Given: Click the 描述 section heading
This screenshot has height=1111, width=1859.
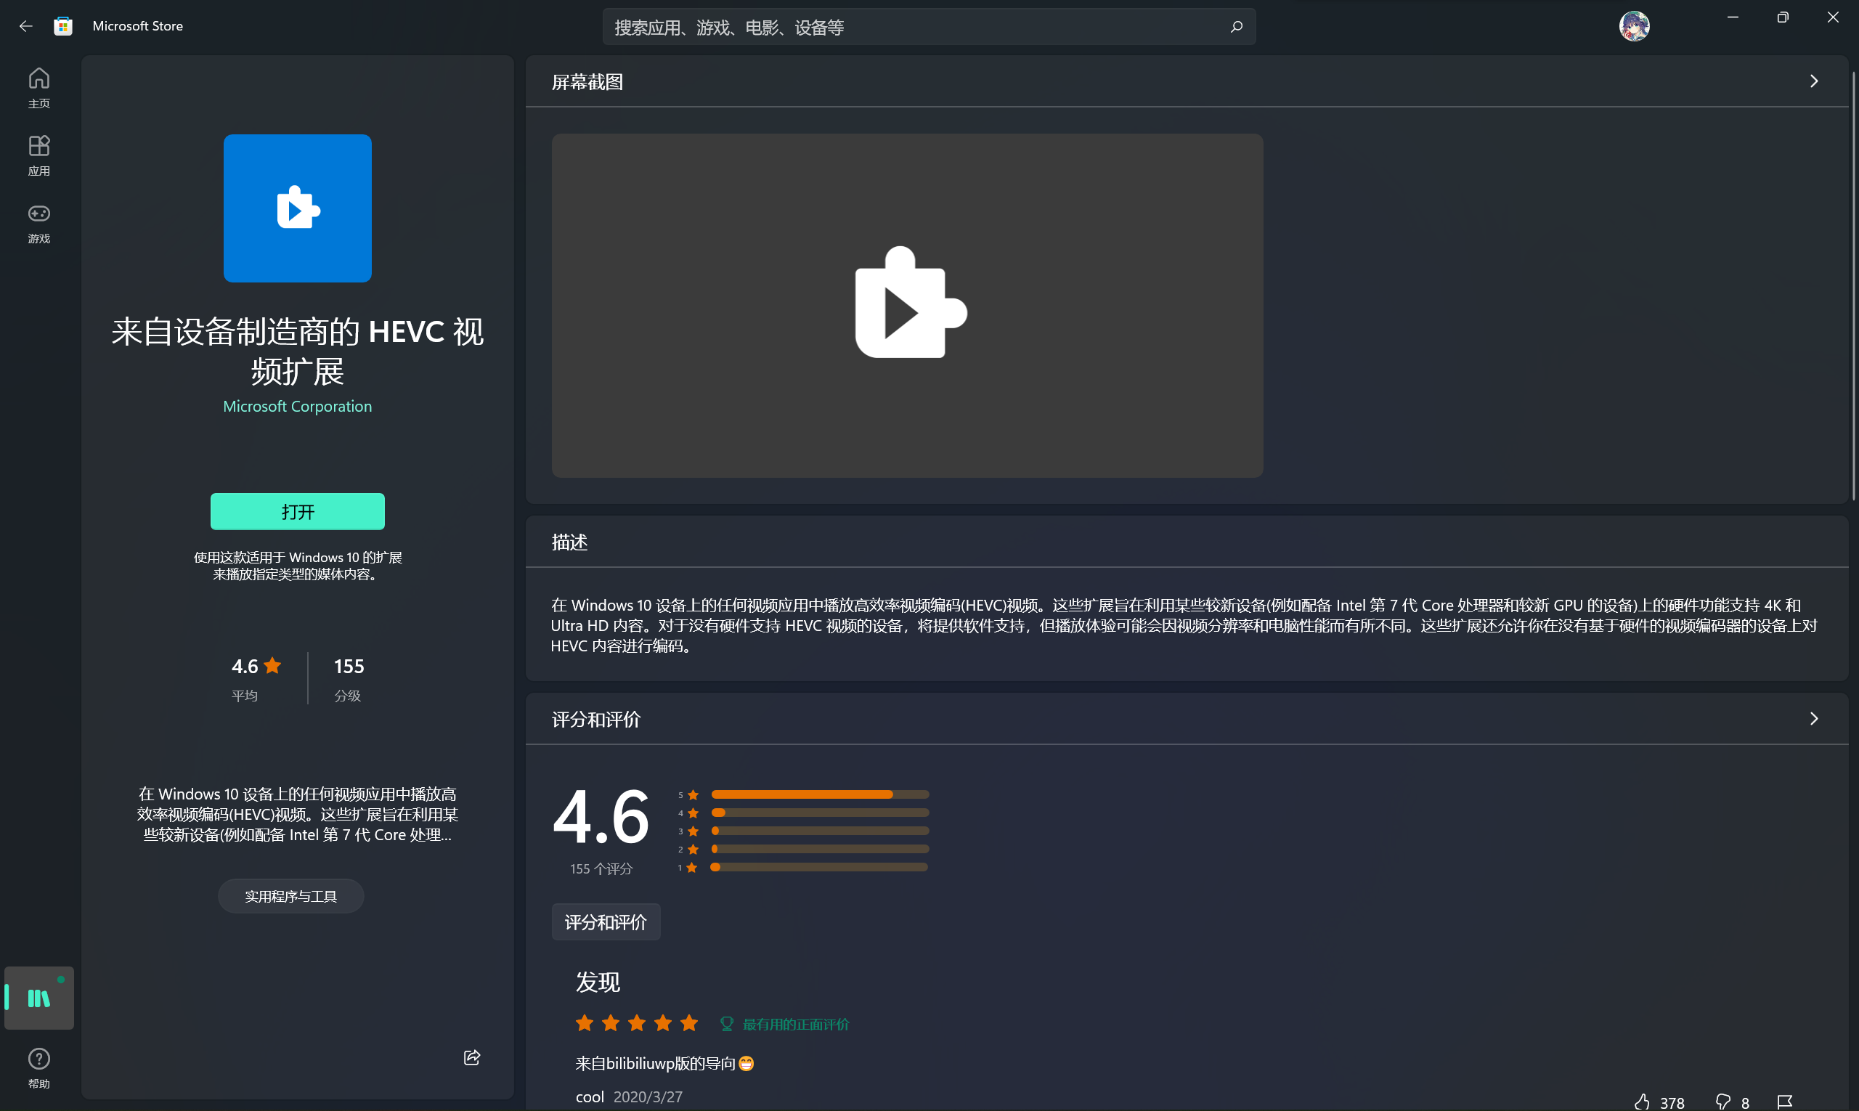Looking at the screenshot, I should point(570,542).
